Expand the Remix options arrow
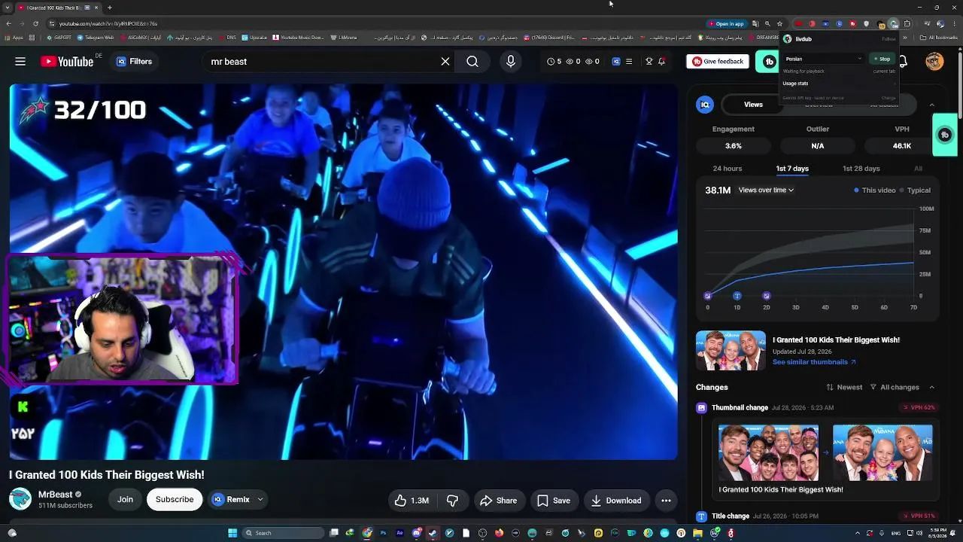Image resolution: width=963 pixels, height=542 pixels. point(260,500)
